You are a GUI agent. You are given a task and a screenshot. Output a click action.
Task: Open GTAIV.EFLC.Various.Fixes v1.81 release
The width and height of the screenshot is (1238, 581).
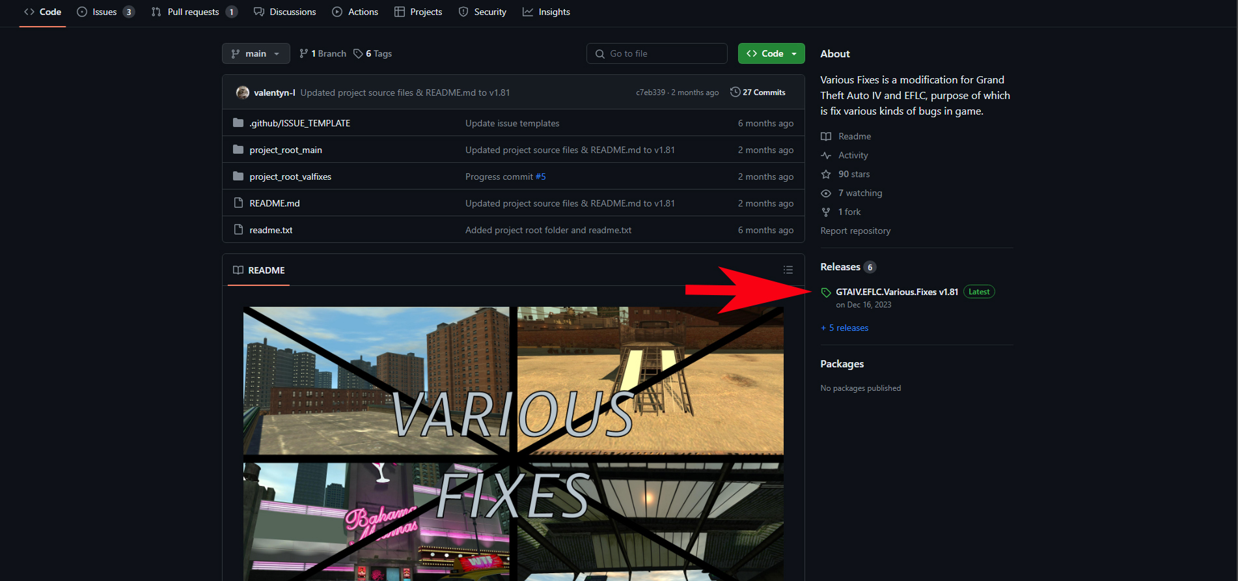[897, 292]
